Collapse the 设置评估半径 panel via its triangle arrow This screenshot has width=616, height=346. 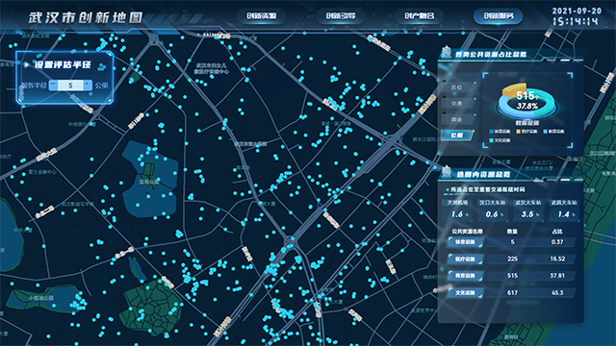click(x=27, y=64)
